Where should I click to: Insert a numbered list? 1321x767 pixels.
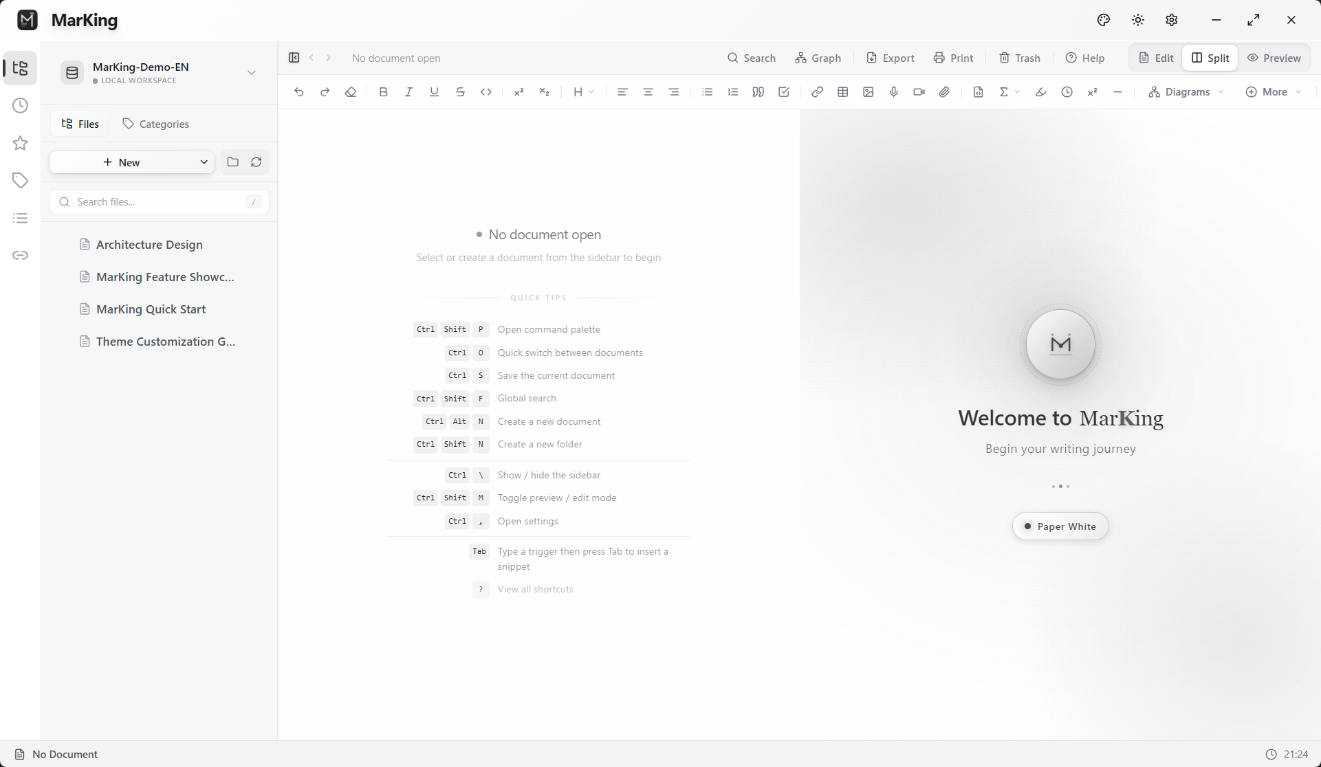click(x=733, y=91)
